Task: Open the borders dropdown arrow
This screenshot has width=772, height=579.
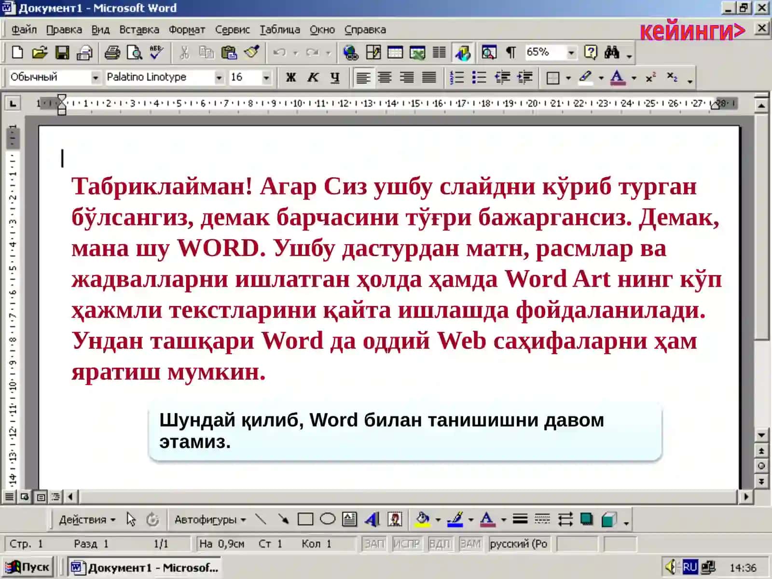Action: click(568, 78)
